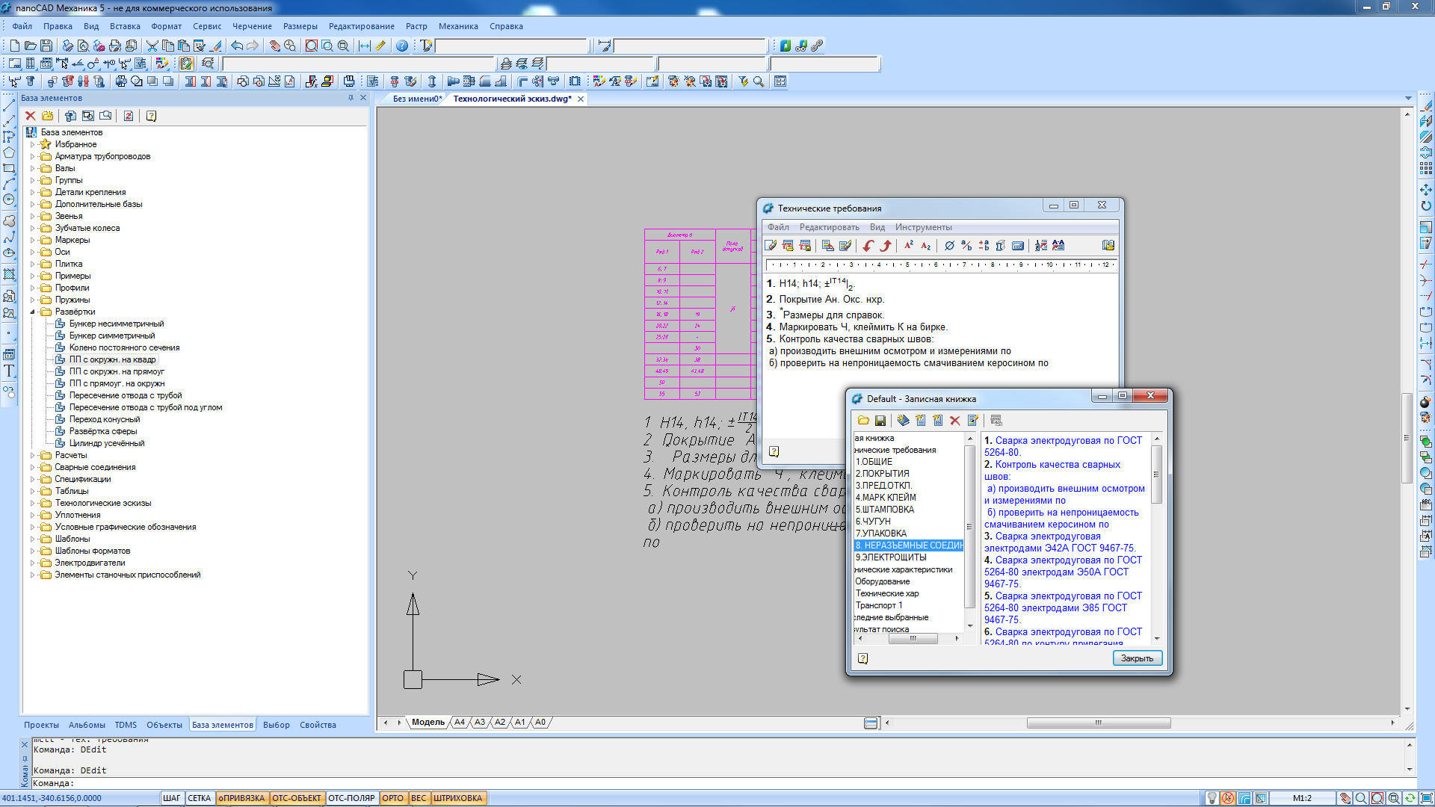The height and width of the screenshot is (807, 1435).
Task: Toggle ШТРИХОВКА hatch display
Action: click(458, 798)
